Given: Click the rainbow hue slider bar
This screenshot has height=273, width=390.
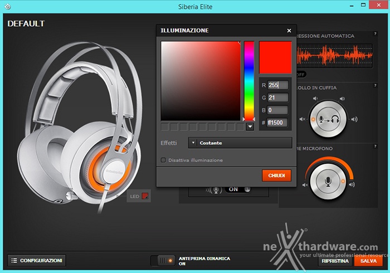Looking at the screenshot, I should (249, 81).
